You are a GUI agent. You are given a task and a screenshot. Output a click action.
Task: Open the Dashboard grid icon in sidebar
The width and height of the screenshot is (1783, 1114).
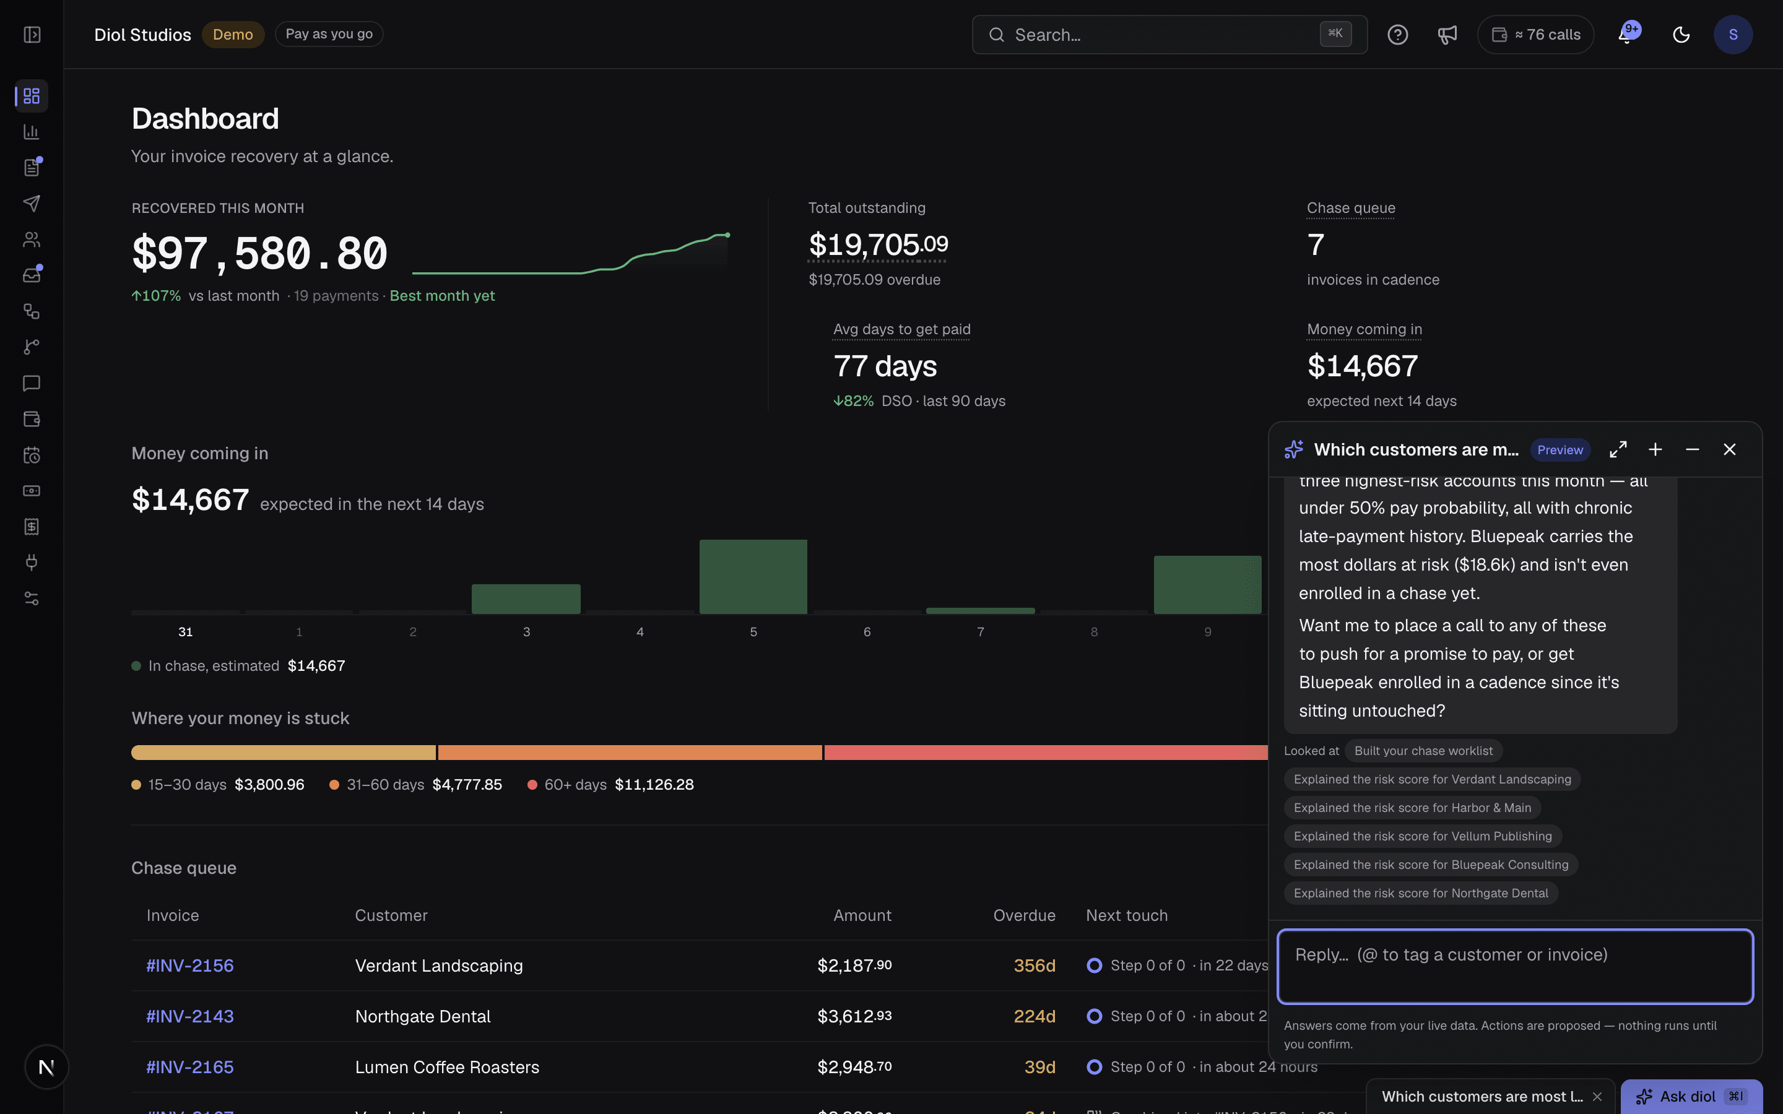pyautogui.click(x=32, y=96)
